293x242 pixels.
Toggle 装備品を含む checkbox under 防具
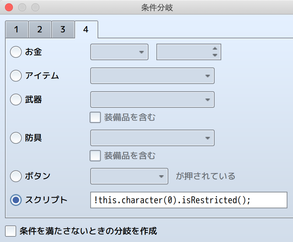95,156
